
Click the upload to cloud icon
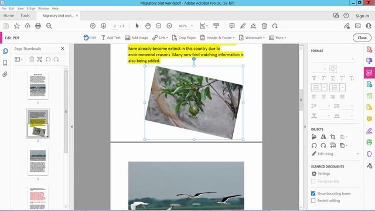coord(28,26)
